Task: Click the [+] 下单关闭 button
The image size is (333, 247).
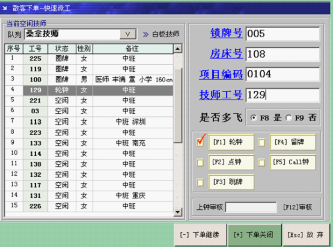Action: point(254,235)
